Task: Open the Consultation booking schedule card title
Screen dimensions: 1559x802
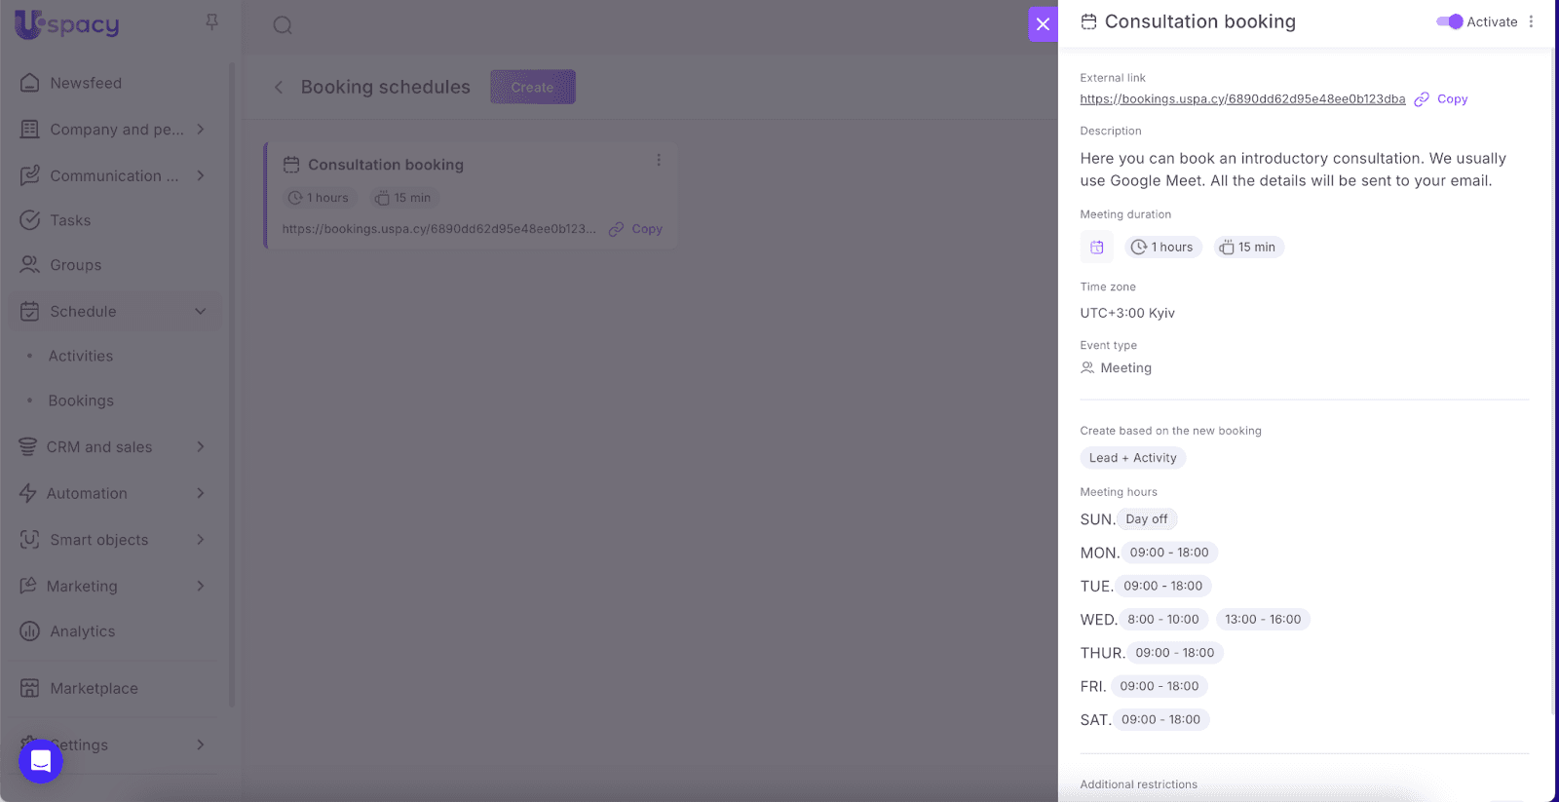Action: (386, 165)
